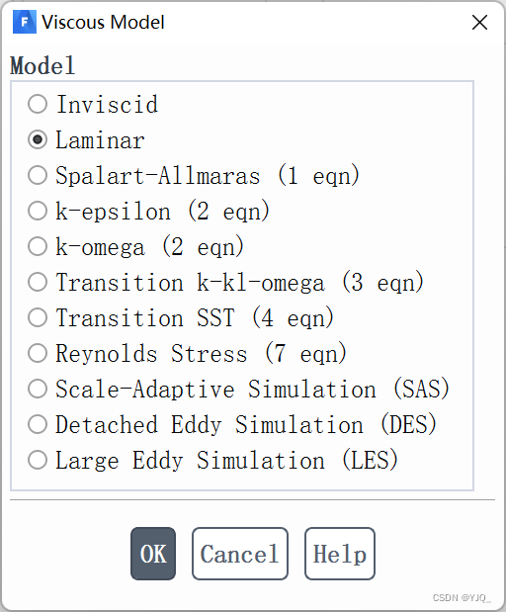Click the Cancel button
This screenshot has height=612, width=506.
pyautogui.click(x=240, y=554)
